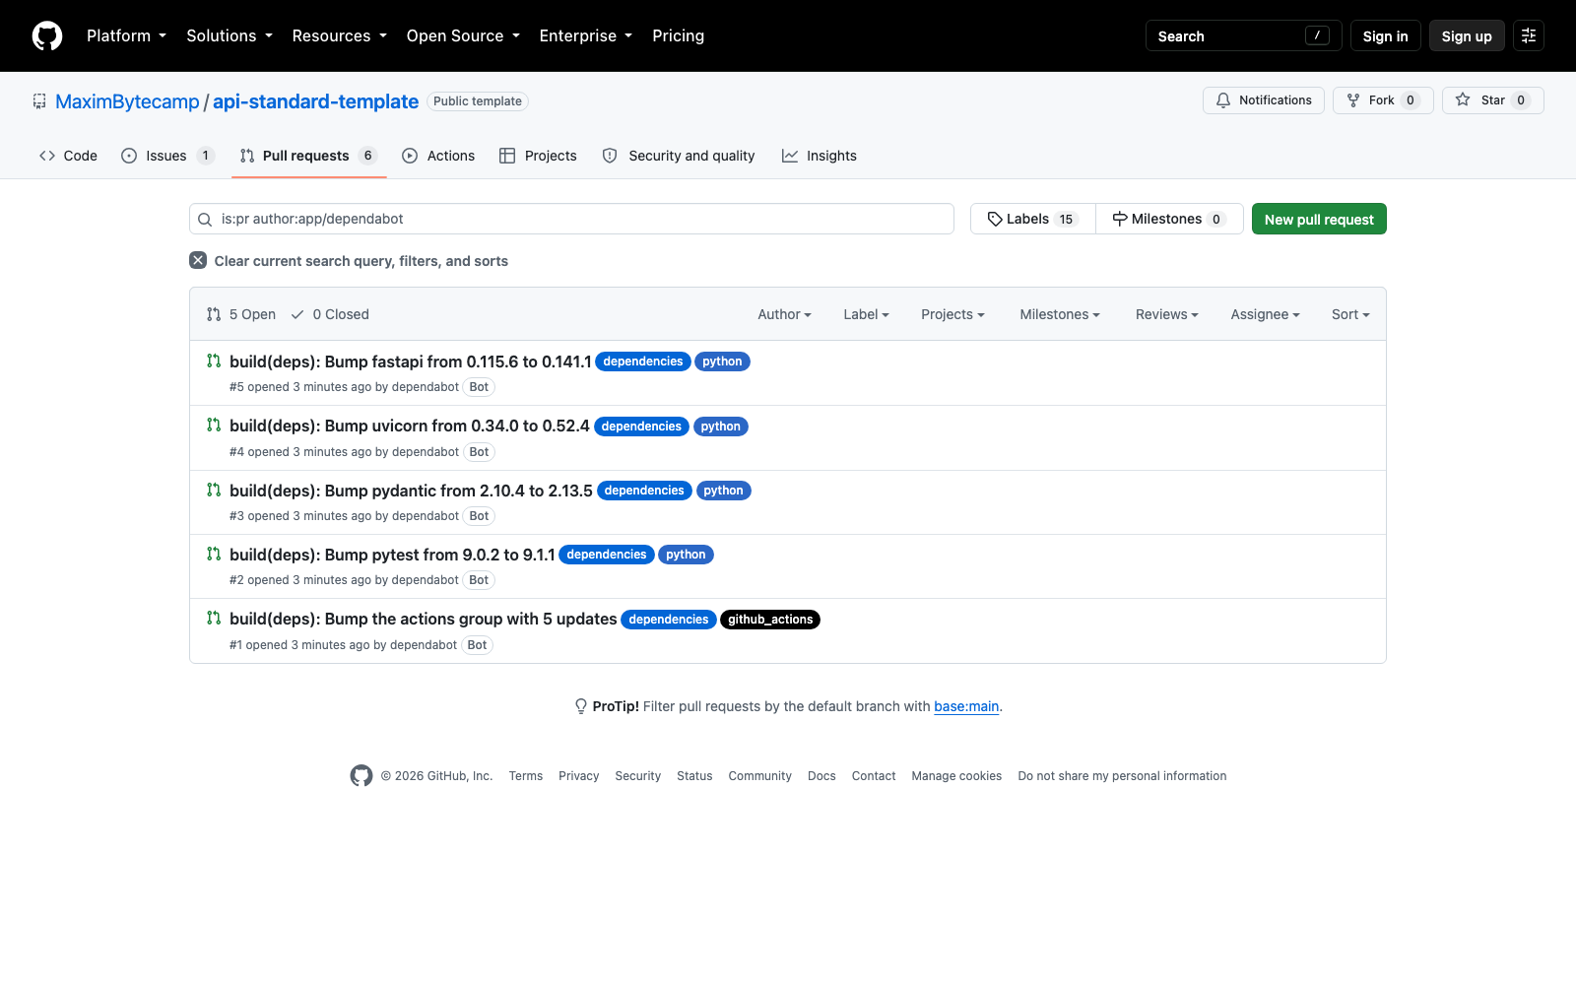Expand the Author filter dropdown
The width and height of the screenshot is (1576, 985).
pos(784,314)
